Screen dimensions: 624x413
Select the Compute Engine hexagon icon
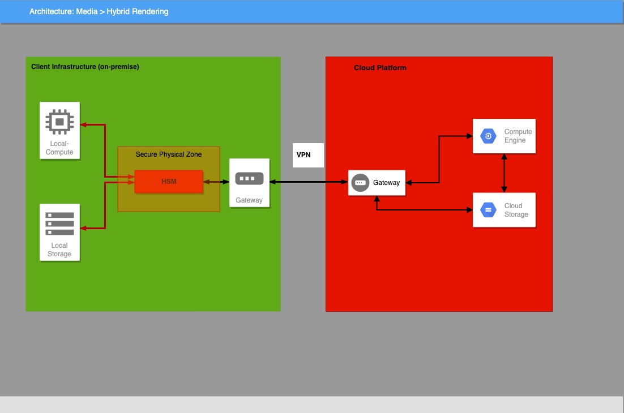coord(488,136)
